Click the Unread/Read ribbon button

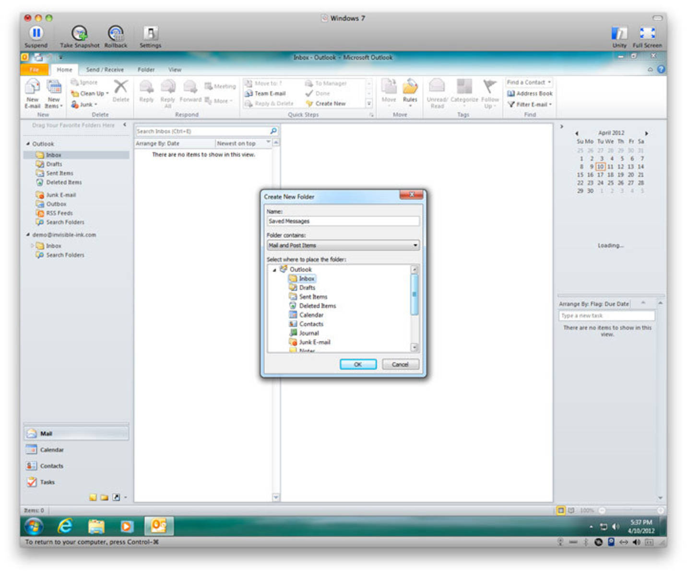(x=437, y=94)
